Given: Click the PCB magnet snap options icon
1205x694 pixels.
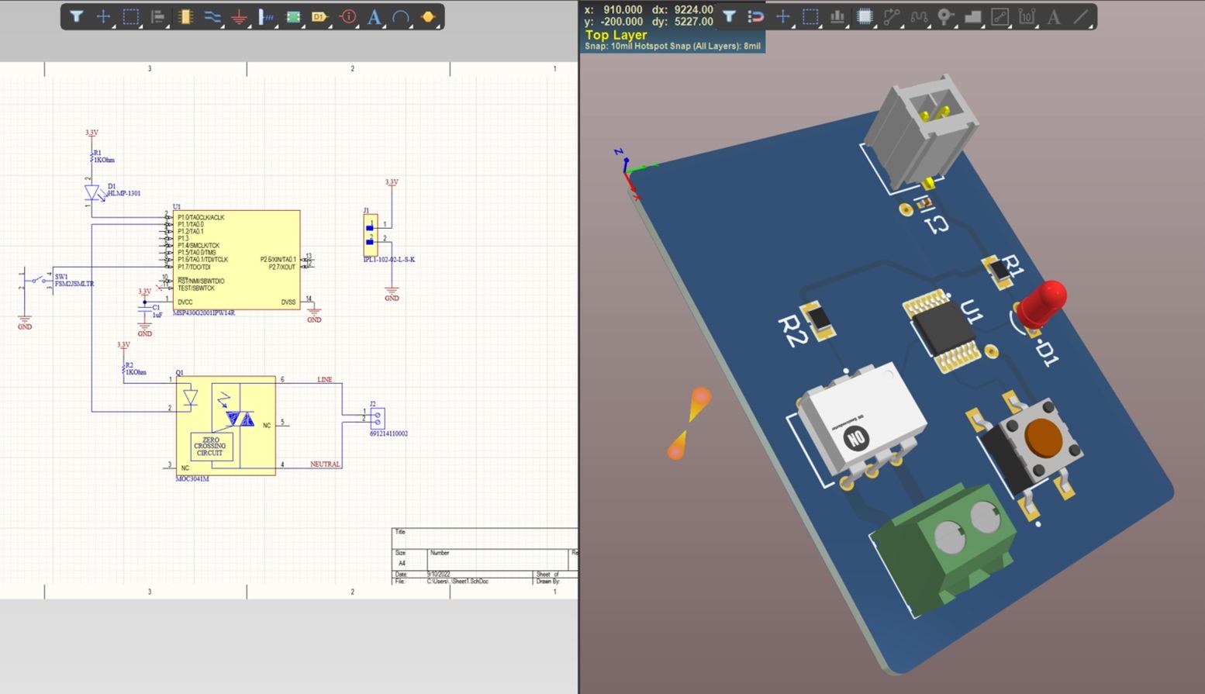Looking at the screenshot, I should [756, 16].
